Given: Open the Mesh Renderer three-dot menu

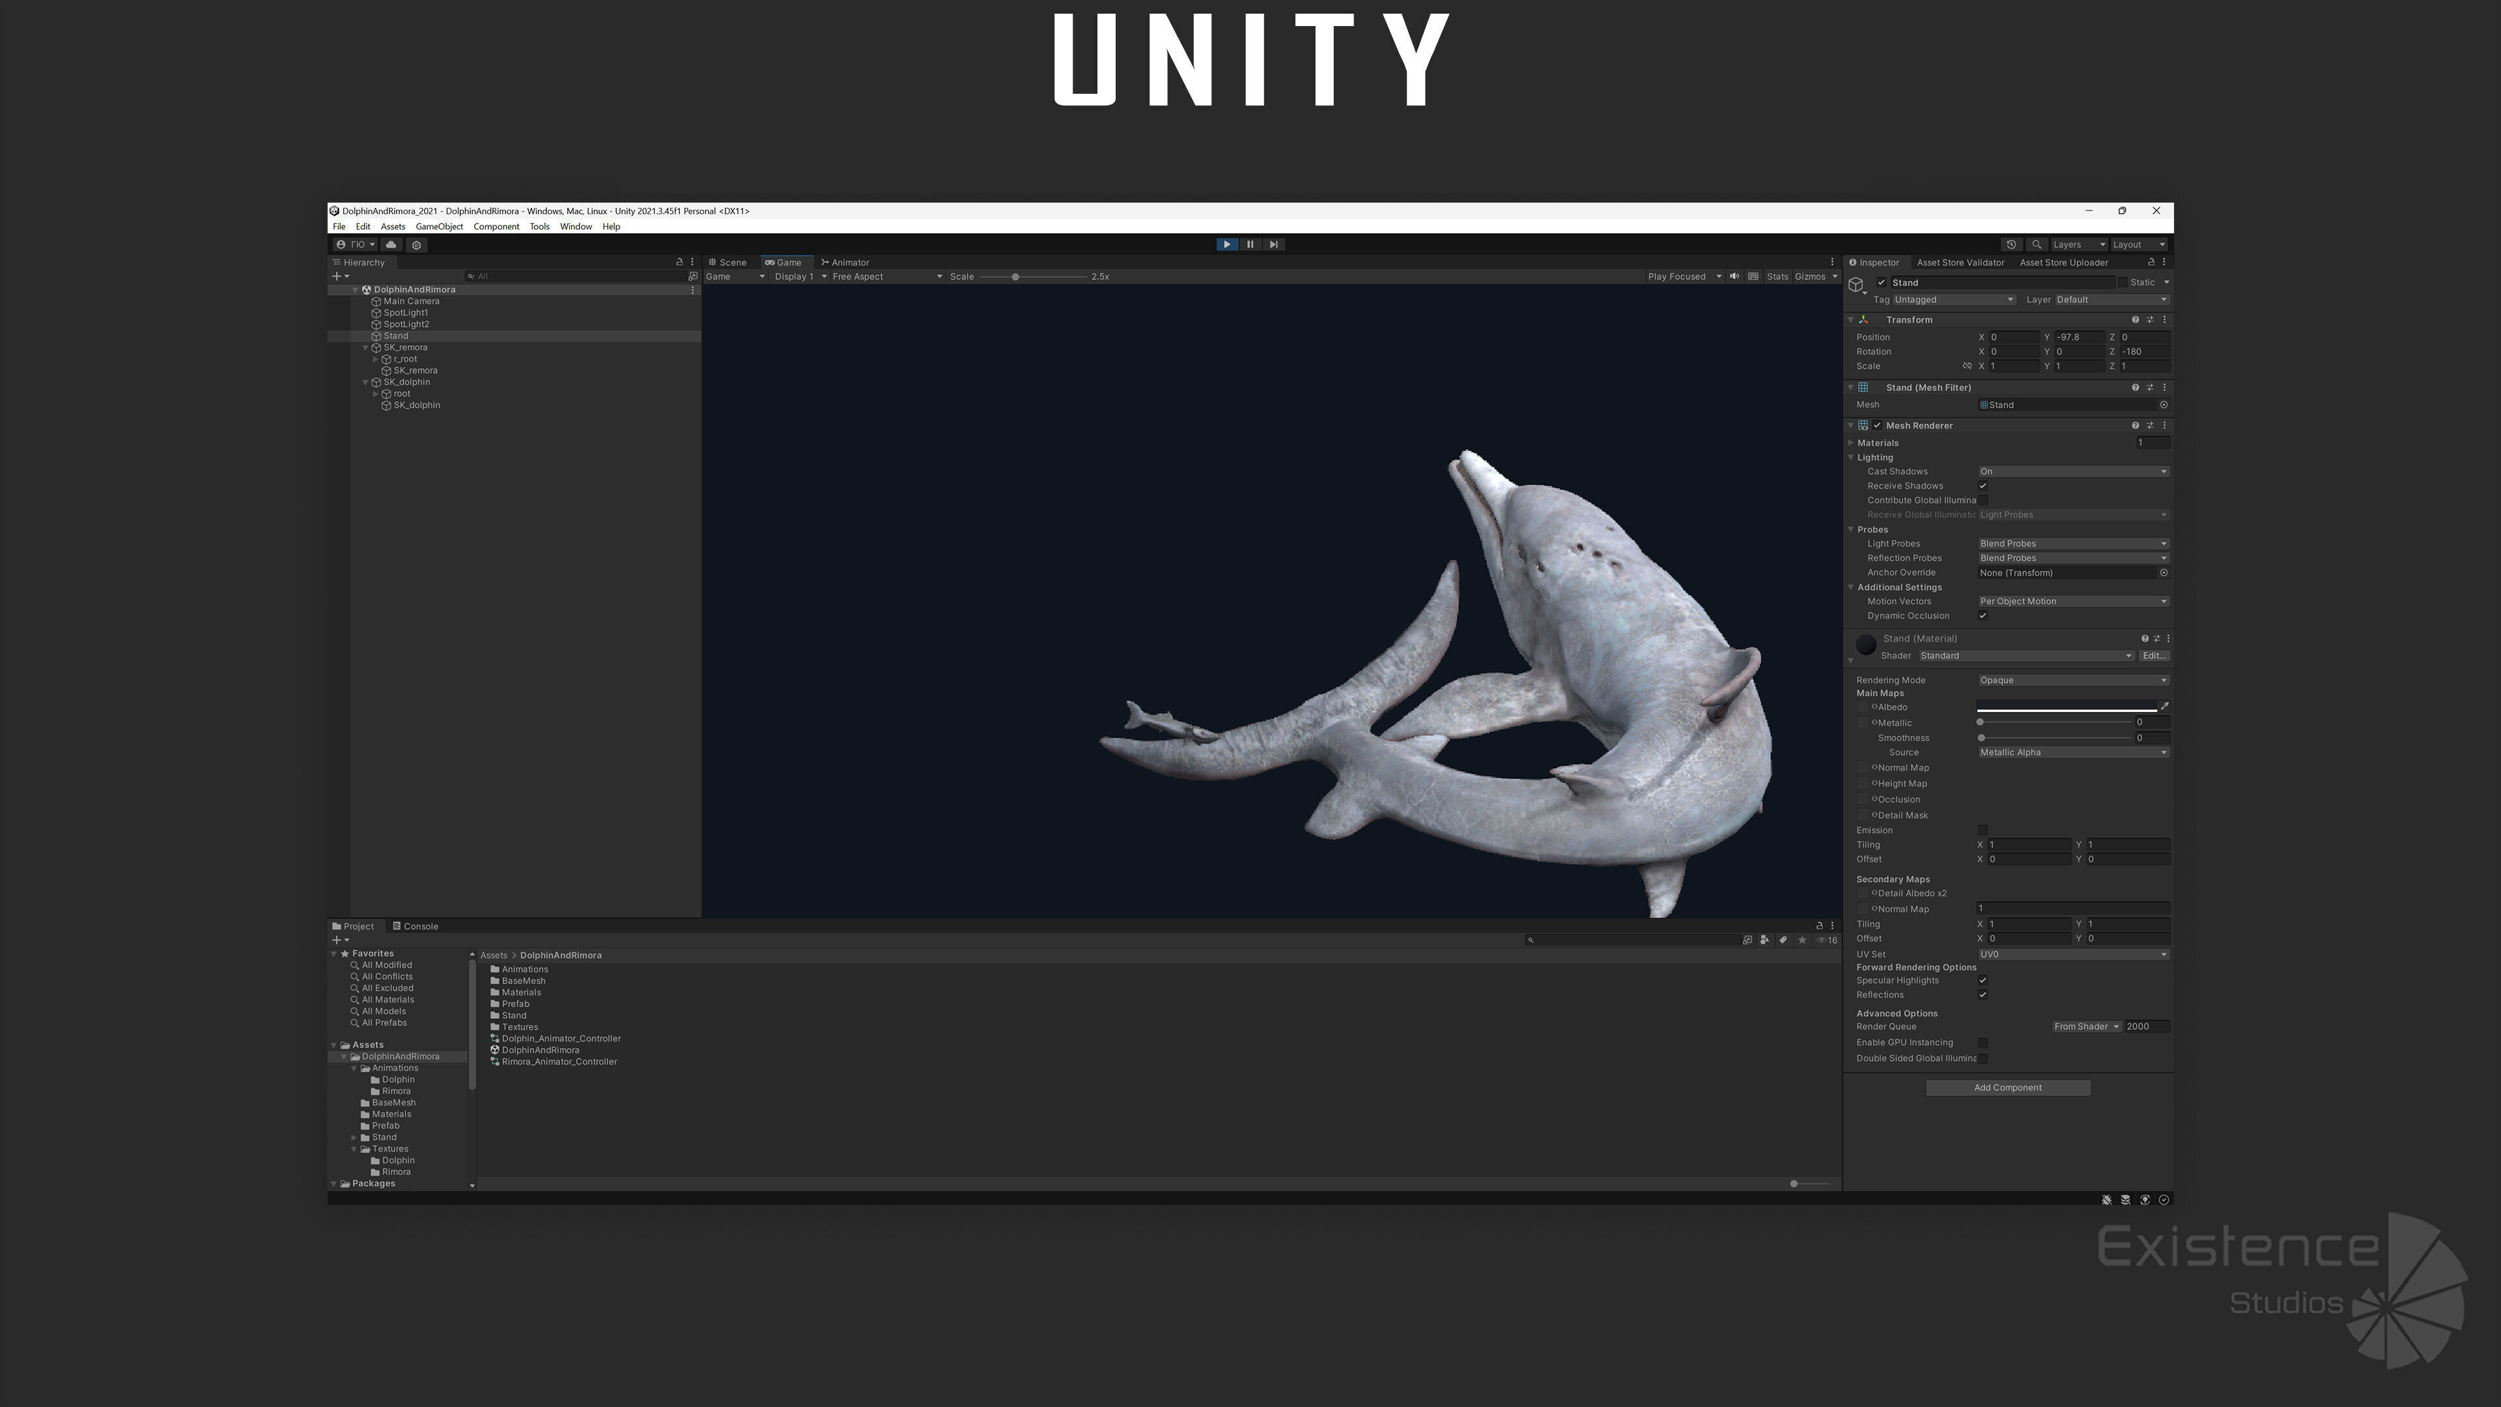Looking at the screenshot, I should [x=2165, y=425].
